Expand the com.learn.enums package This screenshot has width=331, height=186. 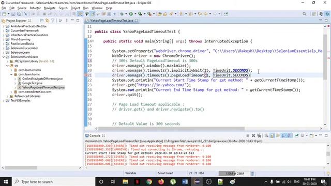click(11, 70)
